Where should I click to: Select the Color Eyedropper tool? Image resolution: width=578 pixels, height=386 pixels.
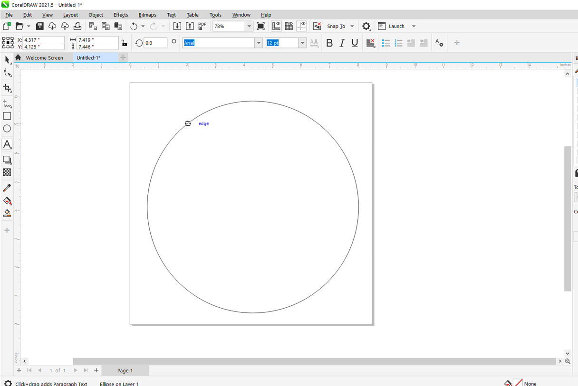point(7,188)
